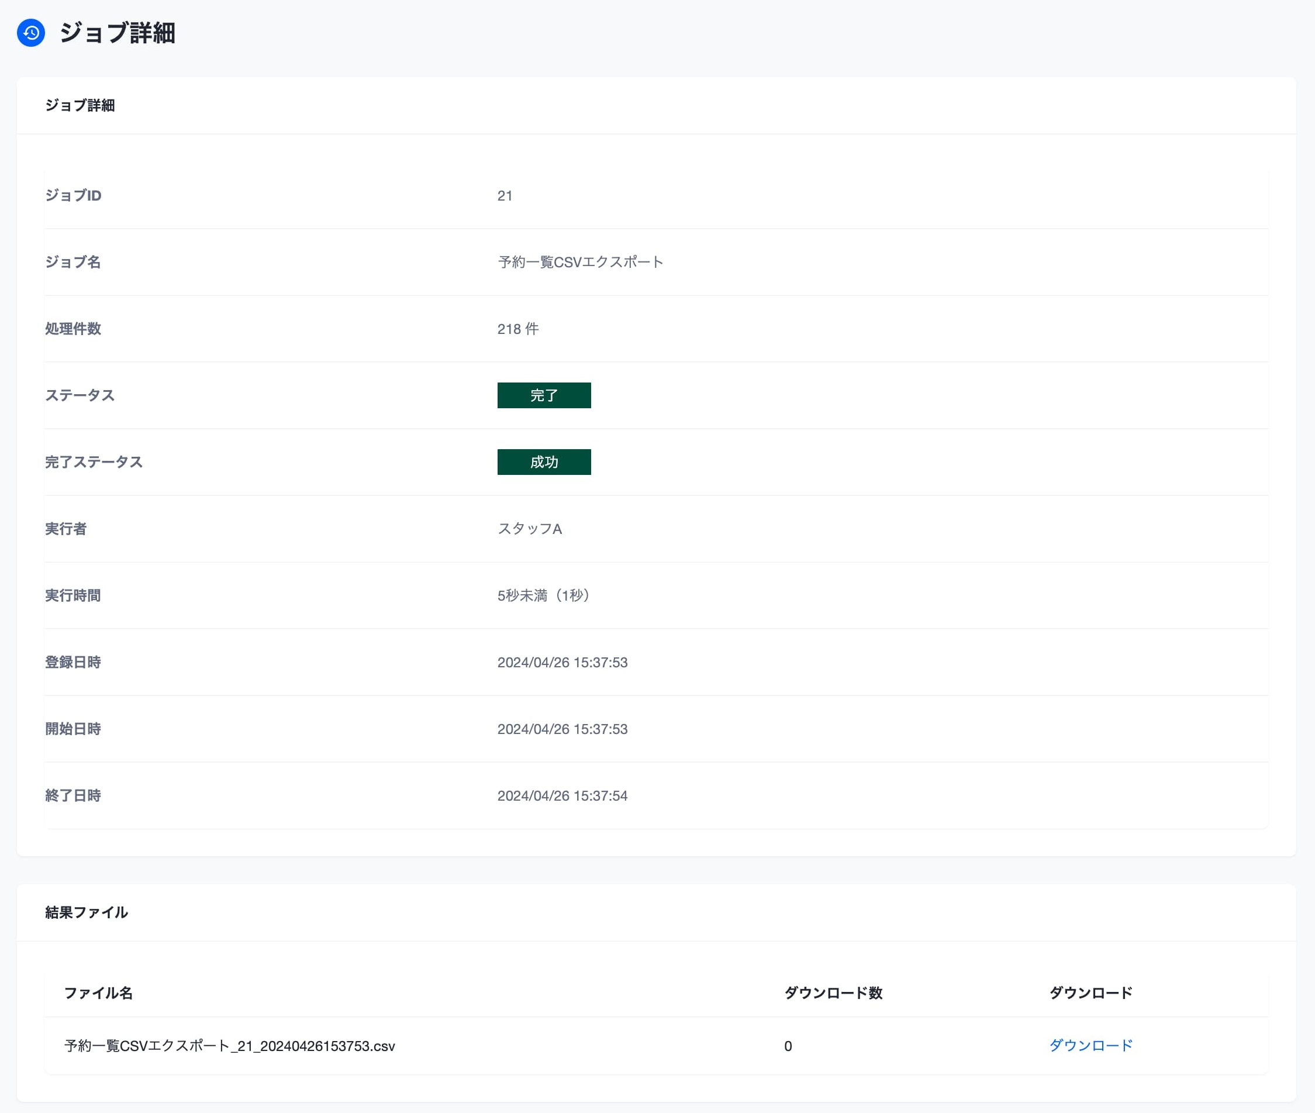Image resolution: width=1315 pixels, height=1113 pixels.
Task: Click the 成功 completion status badge
Action: click(544, 462)
